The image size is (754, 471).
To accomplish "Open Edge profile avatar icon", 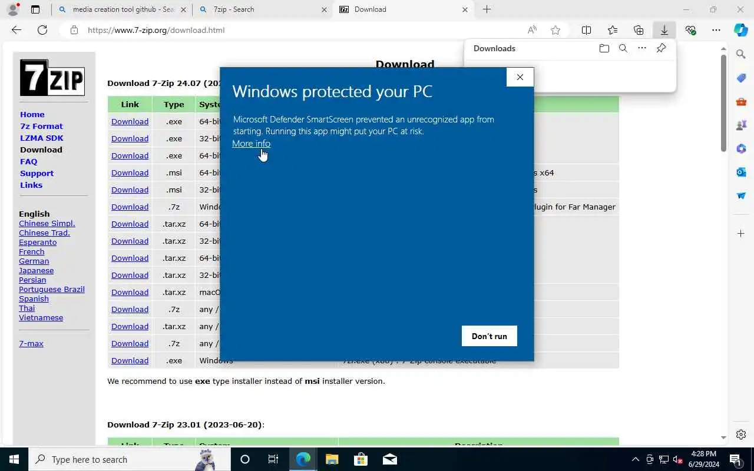I will [x=12, y=9].
